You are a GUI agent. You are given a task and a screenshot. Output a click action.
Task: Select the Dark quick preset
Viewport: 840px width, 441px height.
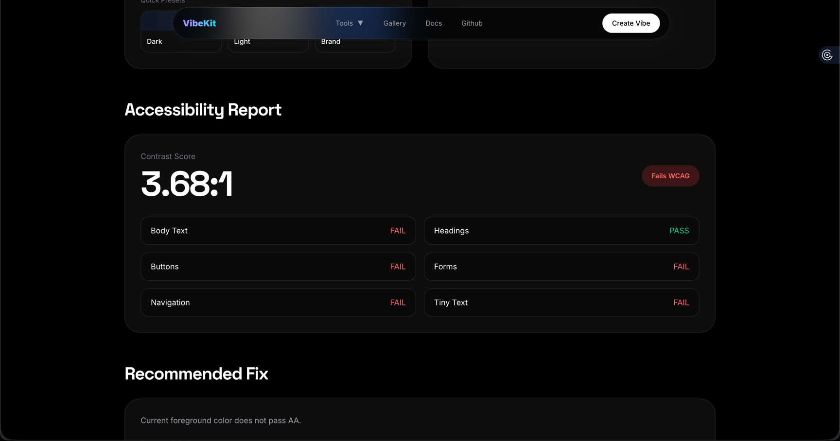point(181,42)
